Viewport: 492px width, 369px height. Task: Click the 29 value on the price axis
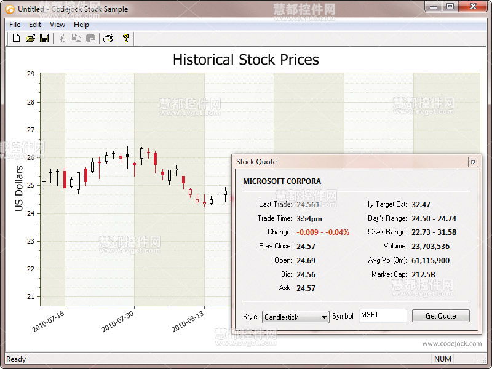[x=30, y=74]
